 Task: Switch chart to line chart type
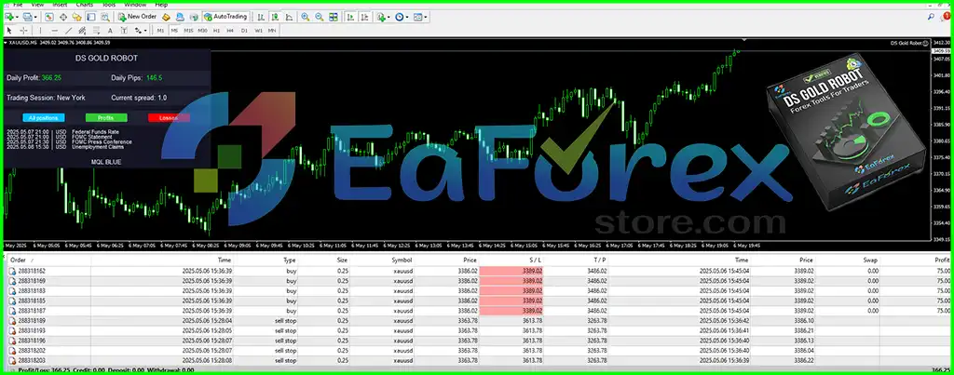(289, 17)
